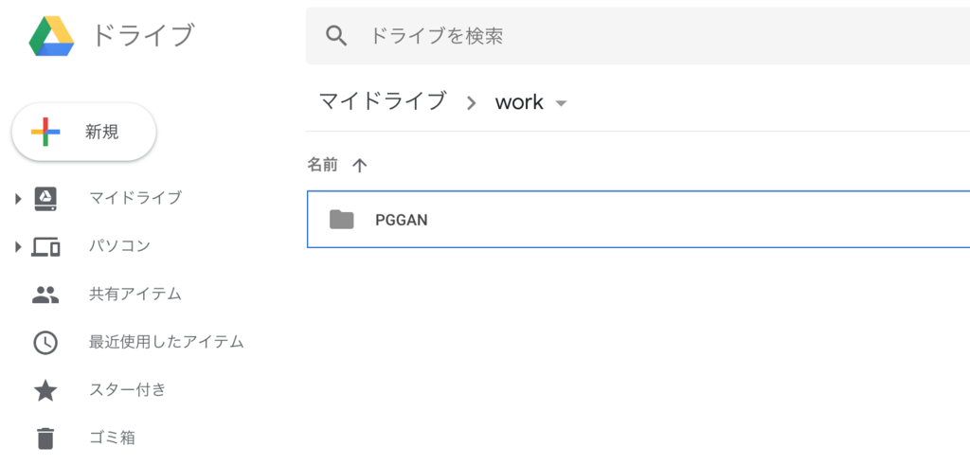Click the Shared items people icon
970x465 pixels.
45,295
